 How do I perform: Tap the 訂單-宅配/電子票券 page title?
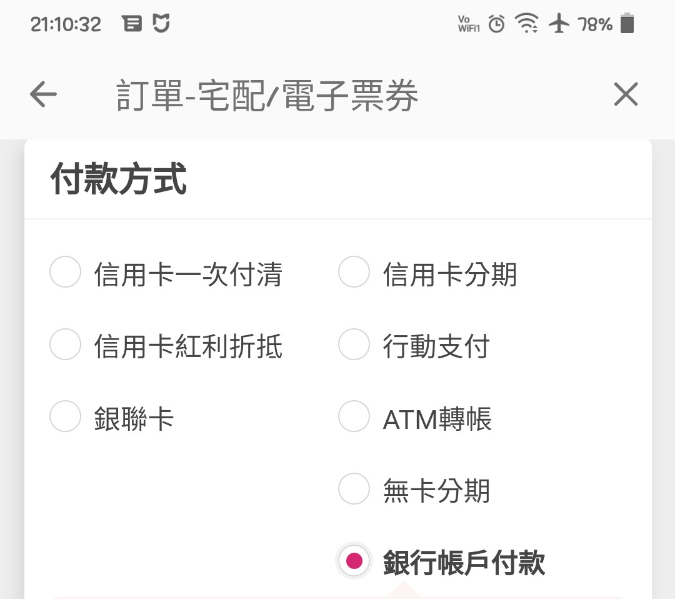pyautogui.click(x=267, y=96)
